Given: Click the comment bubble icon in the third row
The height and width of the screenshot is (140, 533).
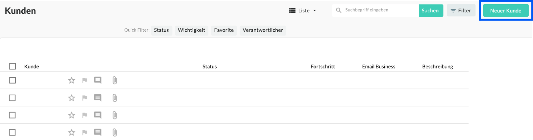Looking at the screenshot, I should [x=97, y=115].
